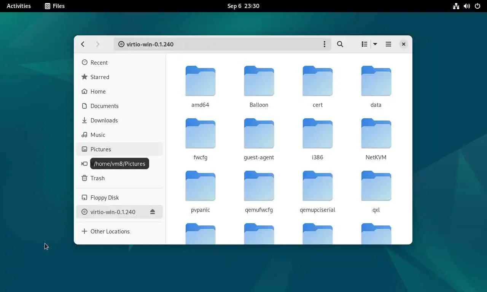Close the Files window
This screenshot has height=292, width=487.
[x=404, y=44]
